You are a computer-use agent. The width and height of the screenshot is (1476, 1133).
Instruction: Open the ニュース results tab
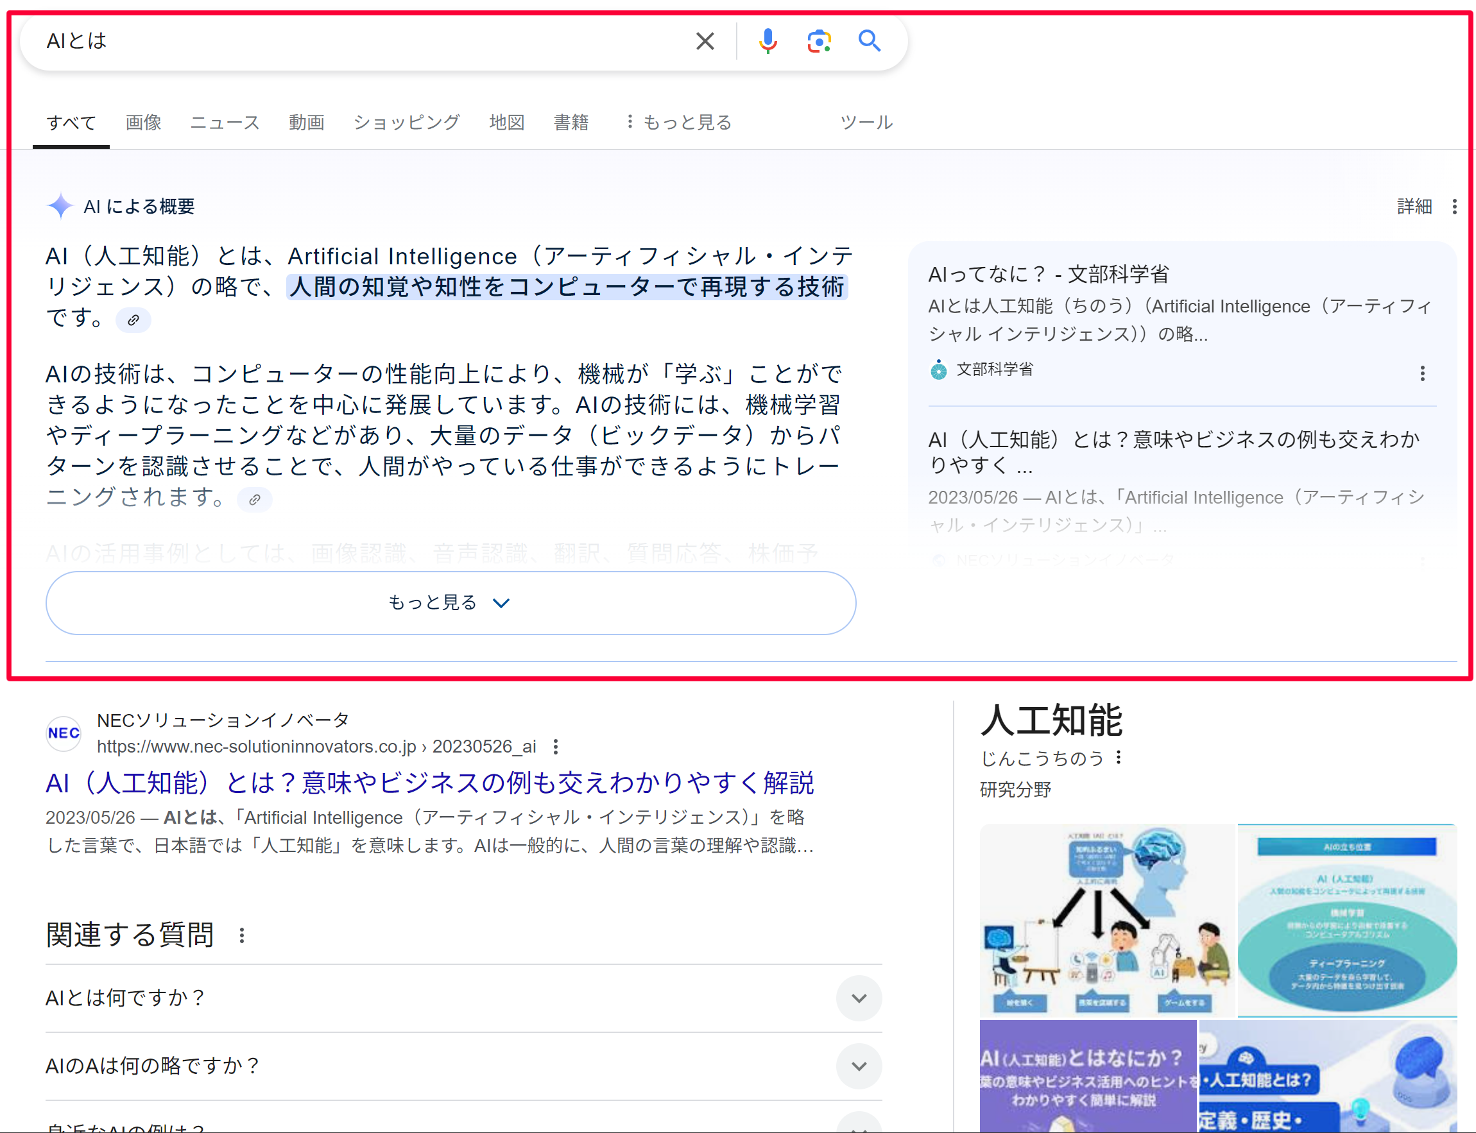[x=225, y=122]
